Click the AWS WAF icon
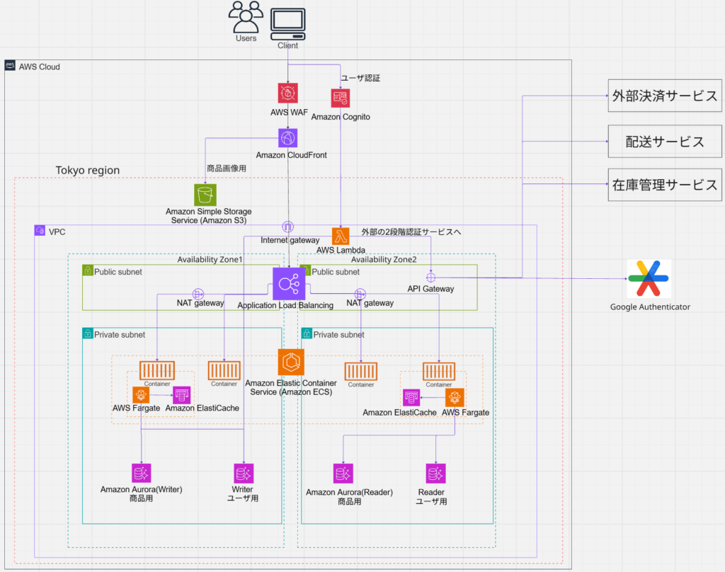 (x=287, y=93)
